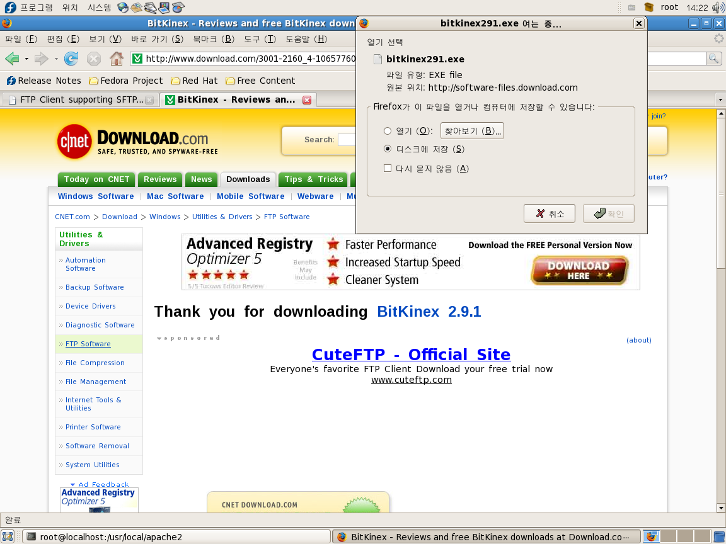Click the show desktop icon in taskbar
The image size is (726, 544).
click(8, 537)
